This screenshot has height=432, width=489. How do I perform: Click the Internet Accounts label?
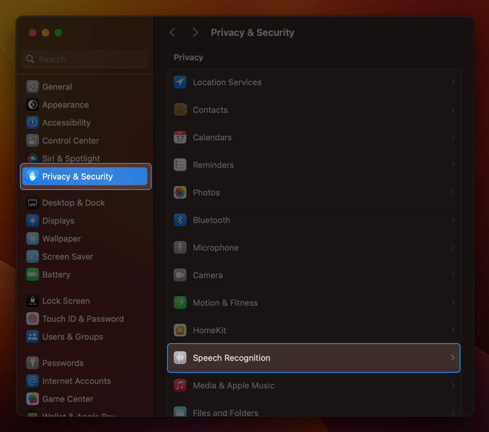pyautogui.click(x=76, y=381)
